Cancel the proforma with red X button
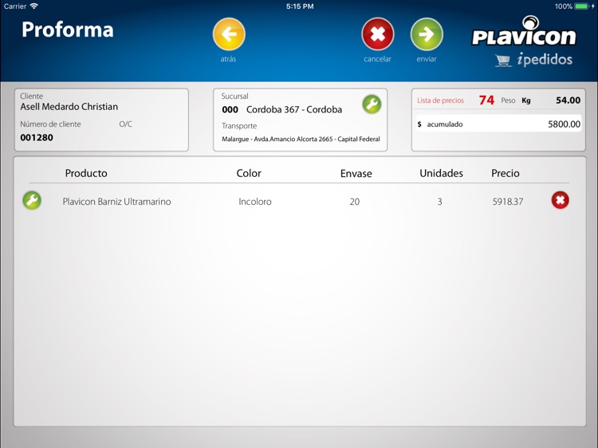 pos(378,34)
